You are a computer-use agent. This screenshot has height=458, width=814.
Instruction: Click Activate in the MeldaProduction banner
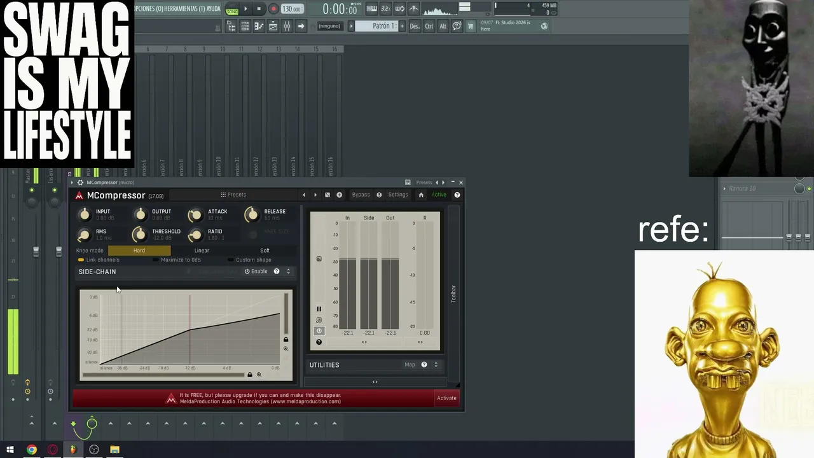click(446, 398)
